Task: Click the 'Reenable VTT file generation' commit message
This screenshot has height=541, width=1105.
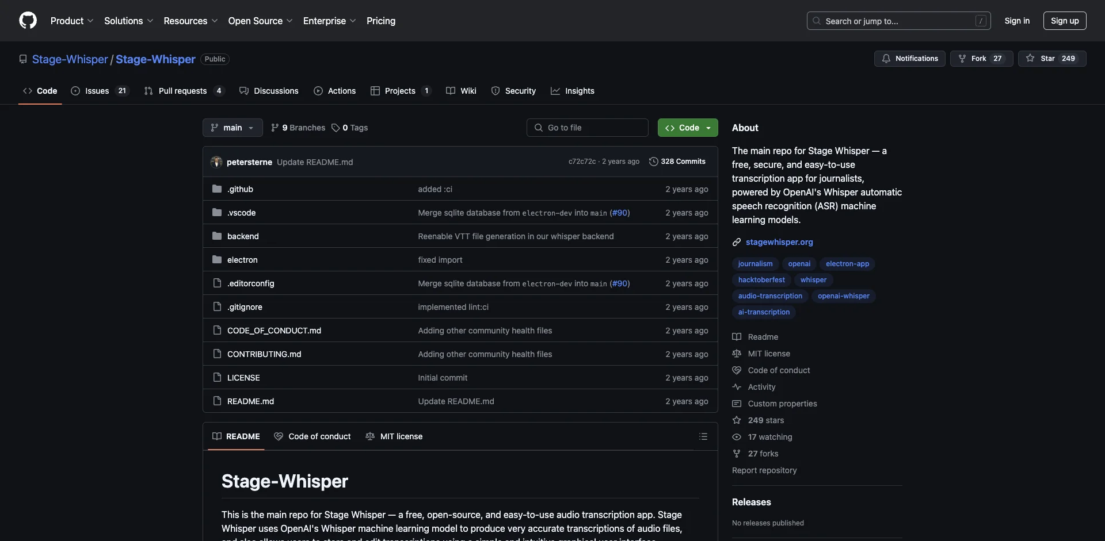Action: click(516, 236)
